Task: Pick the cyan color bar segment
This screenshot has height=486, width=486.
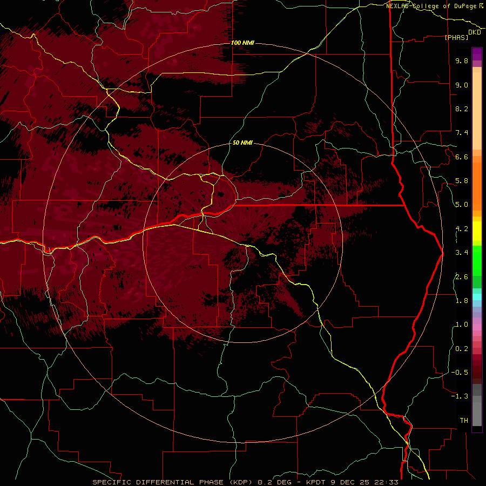Action: (x=477, y=297)
